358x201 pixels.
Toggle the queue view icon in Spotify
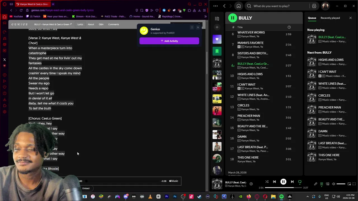pyautogui.click(x=322, y=184)
